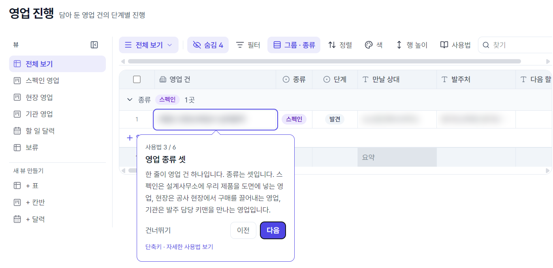Open the 정렬 sort options

[x=340, y=45]
